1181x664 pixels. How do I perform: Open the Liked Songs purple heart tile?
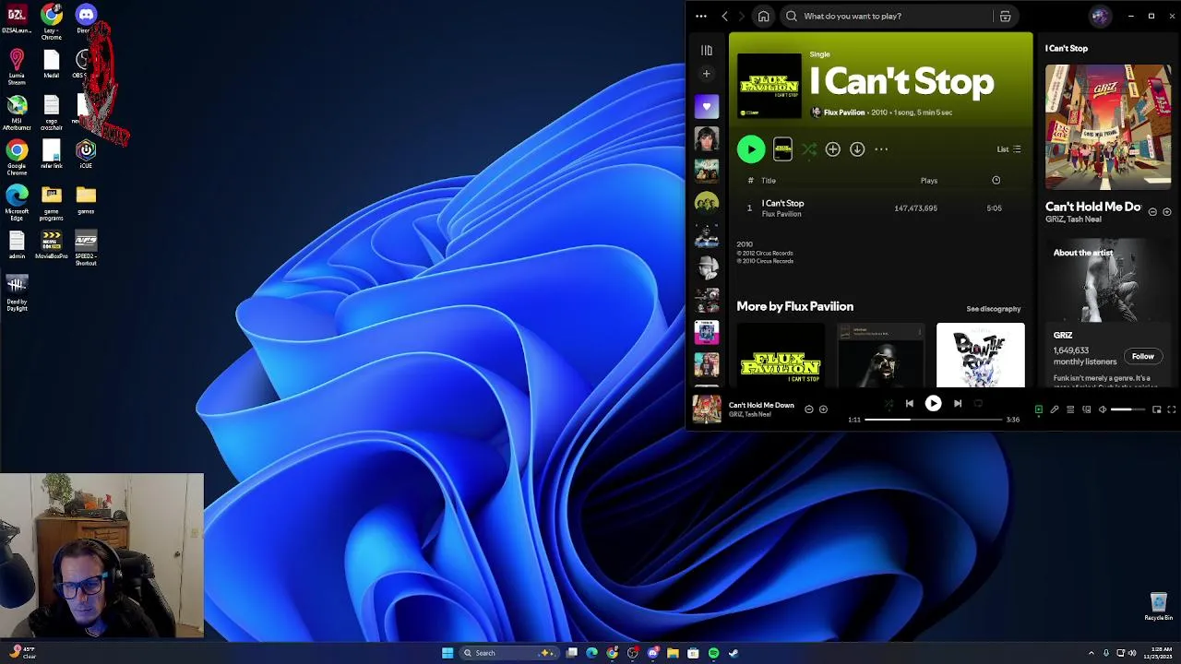point(707,106)
